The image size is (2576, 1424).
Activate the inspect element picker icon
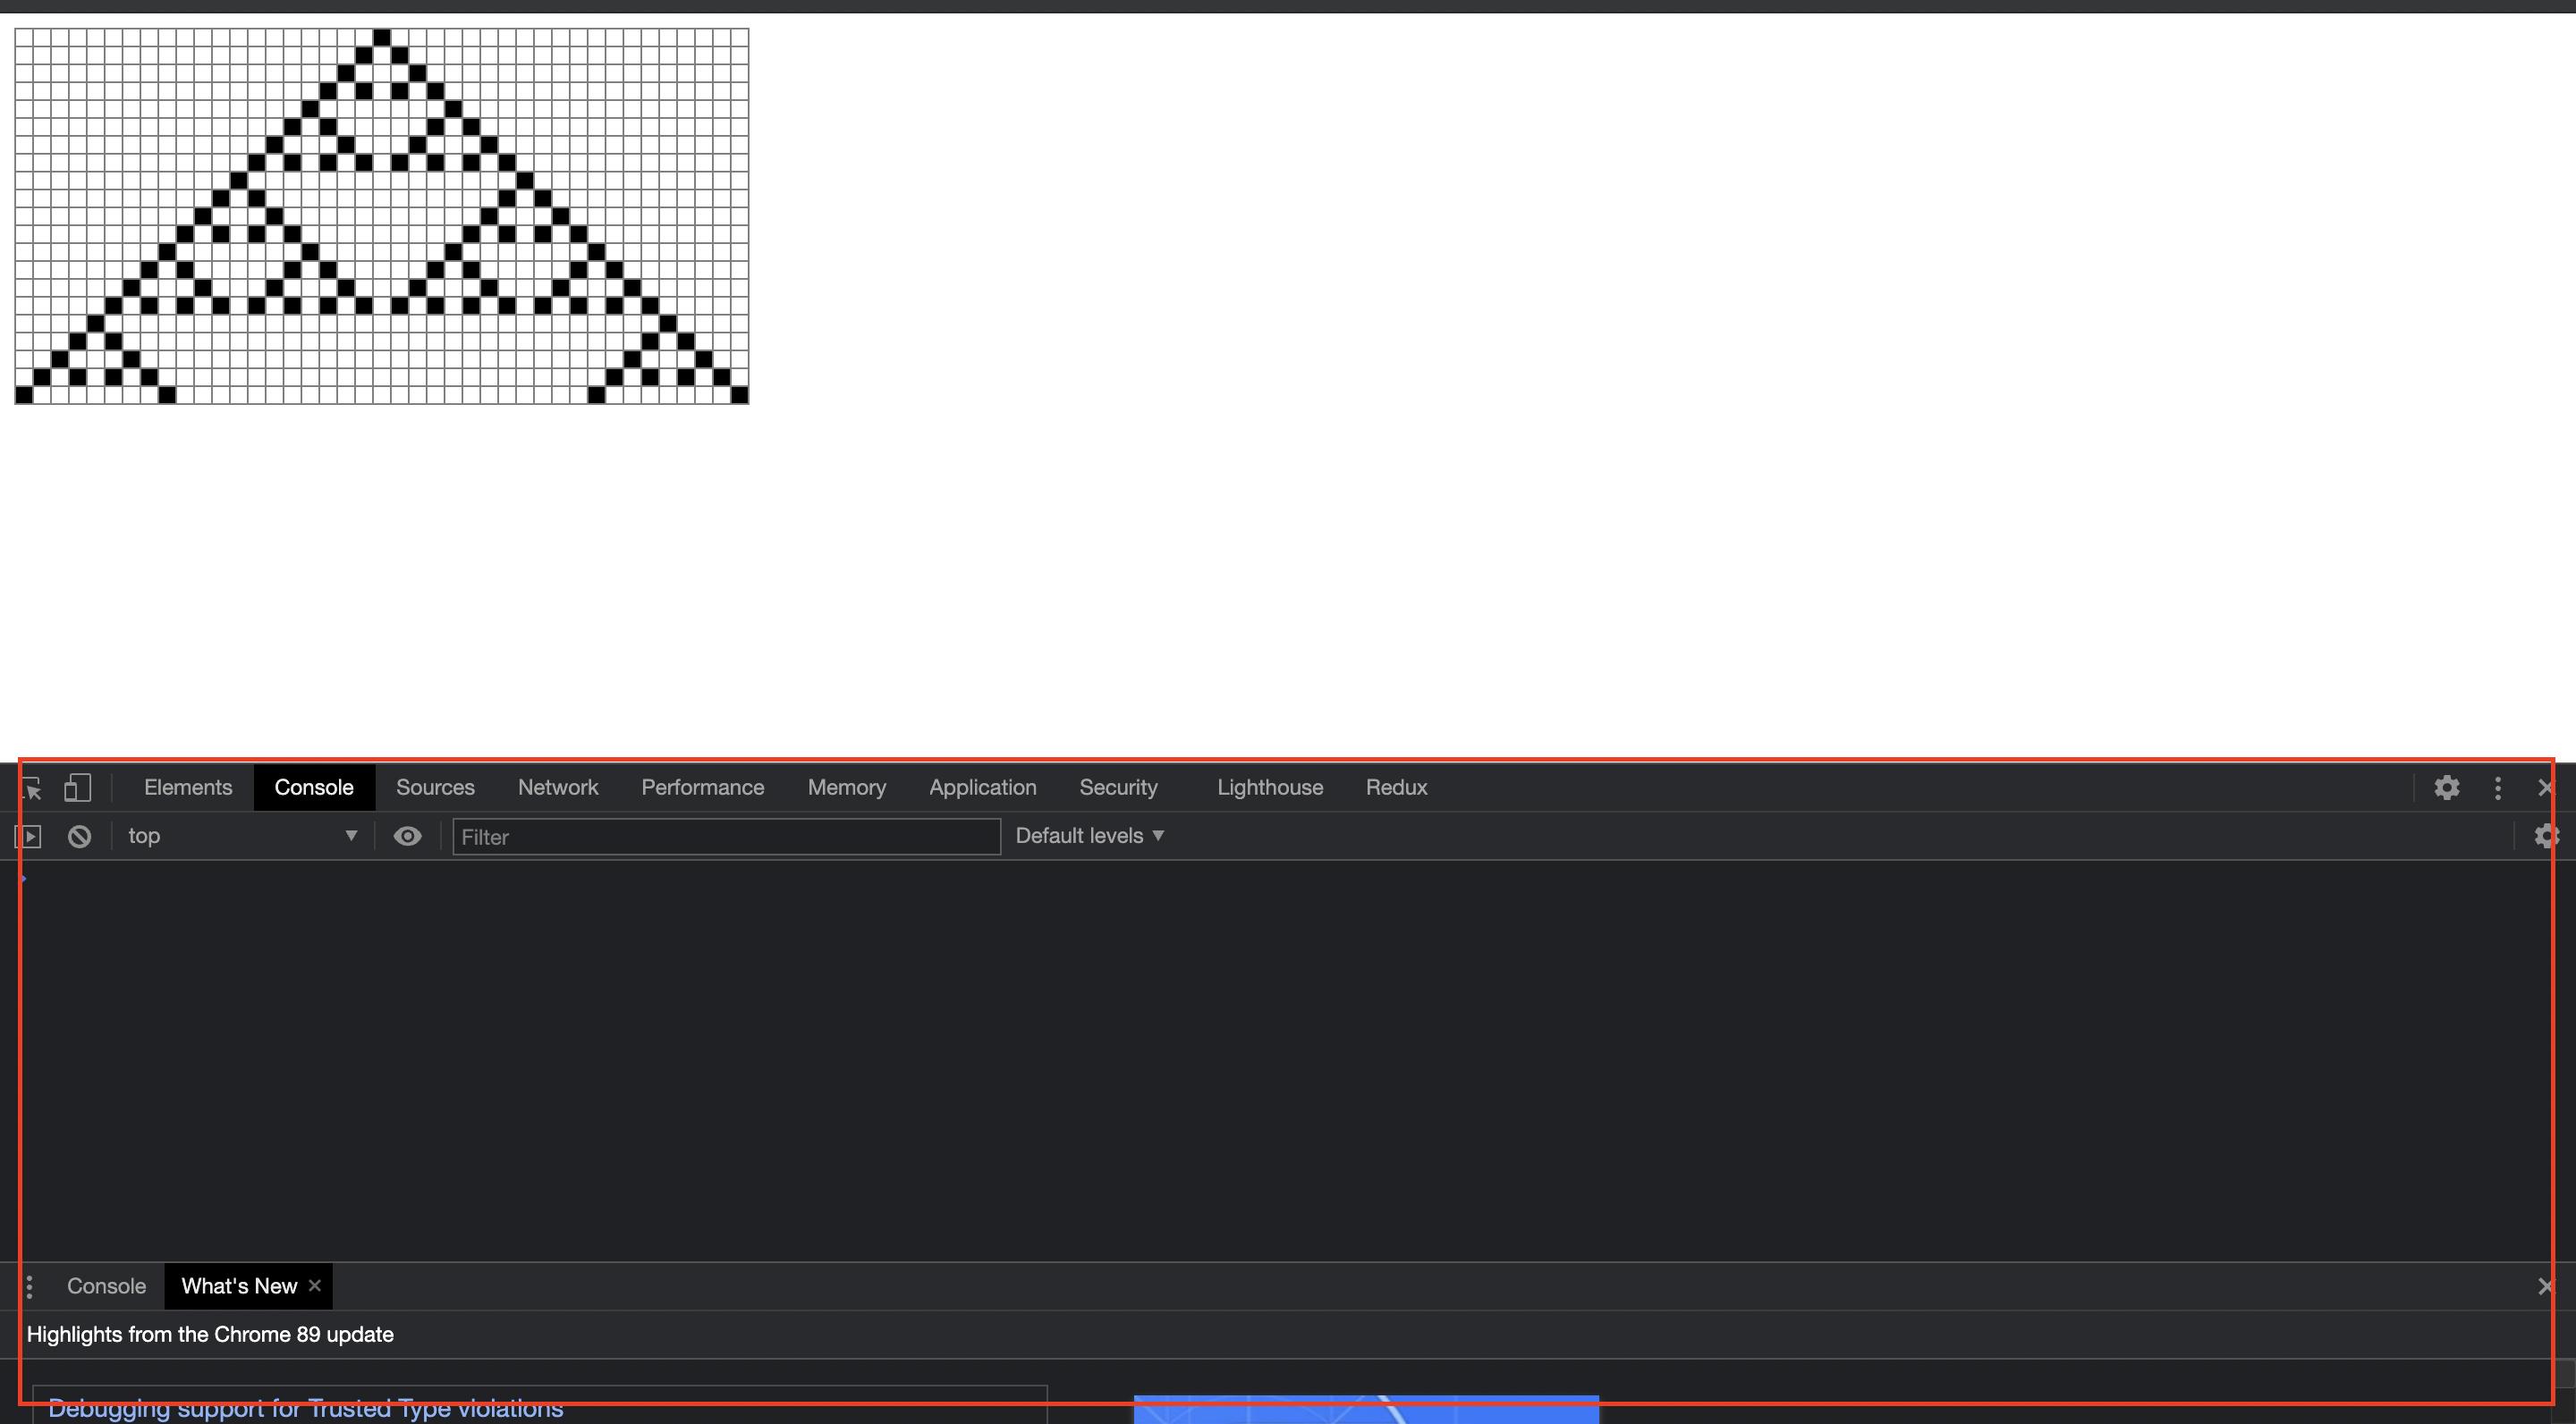point(32,788)
